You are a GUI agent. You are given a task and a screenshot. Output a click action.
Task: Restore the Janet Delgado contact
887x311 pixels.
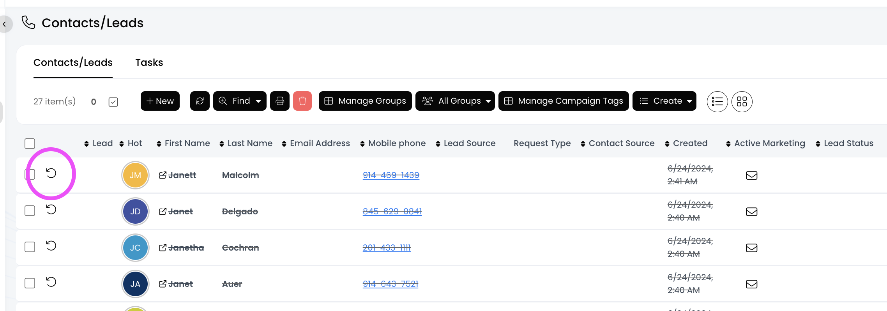coord(51,209)
